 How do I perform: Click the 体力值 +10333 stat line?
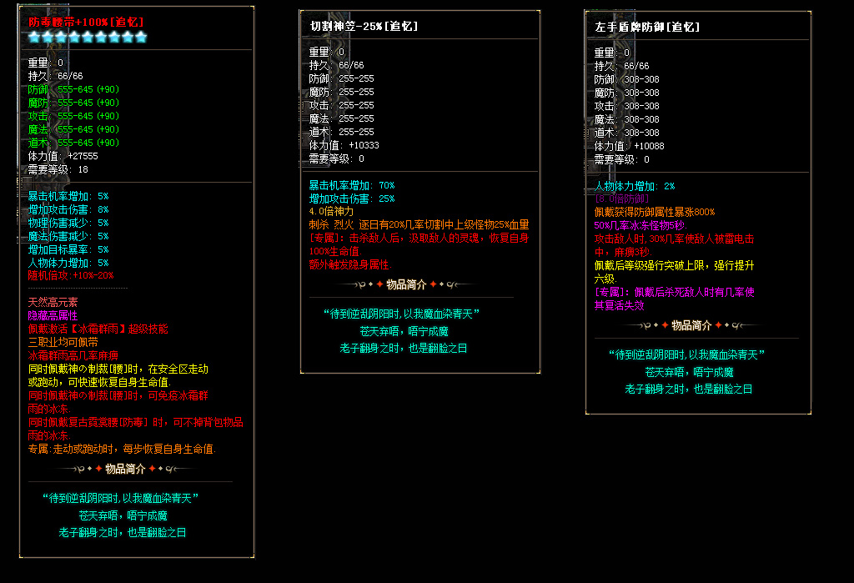[344, 145]
